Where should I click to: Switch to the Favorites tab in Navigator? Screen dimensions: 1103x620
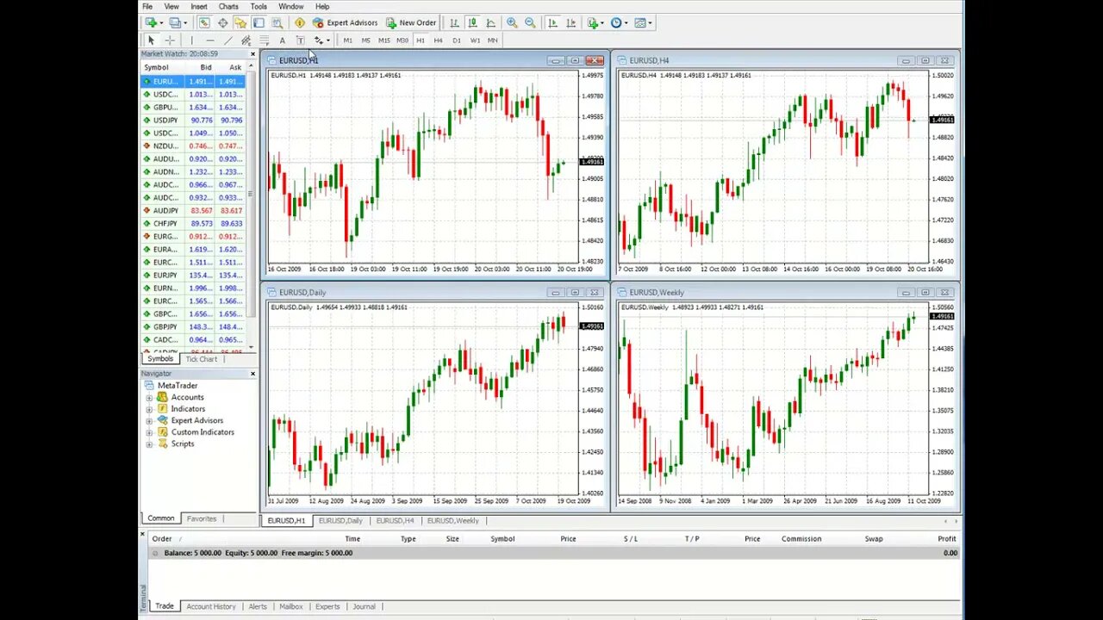[x=202, y=518]
